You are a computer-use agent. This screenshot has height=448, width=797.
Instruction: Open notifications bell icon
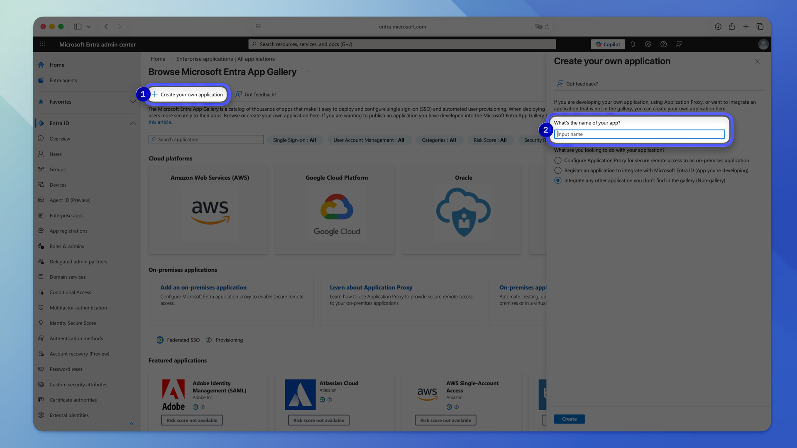[633, 44]
